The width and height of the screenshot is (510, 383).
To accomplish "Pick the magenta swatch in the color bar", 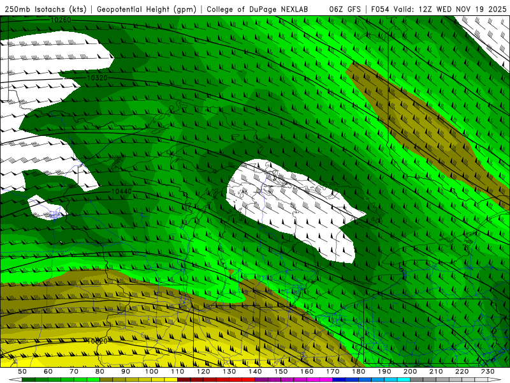I will tap(326, 379).
